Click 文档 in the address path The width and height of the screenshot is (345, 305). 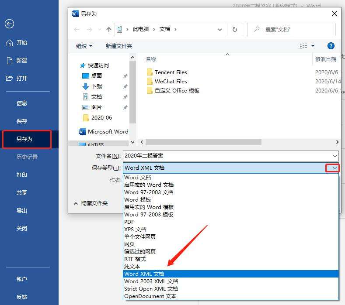click(165, 29)
